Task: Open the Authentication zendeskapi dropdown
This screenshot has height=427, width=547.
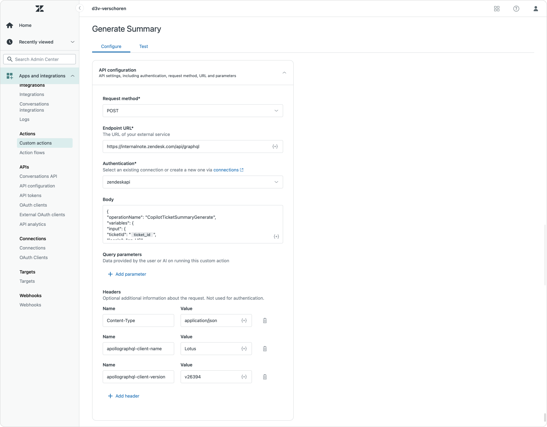Action: coord(193,182)
